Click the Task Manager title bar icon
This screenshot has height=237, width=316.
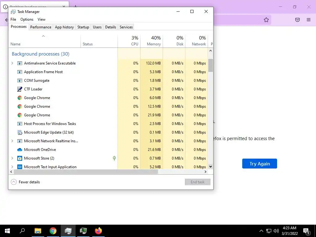click(13, 12)
